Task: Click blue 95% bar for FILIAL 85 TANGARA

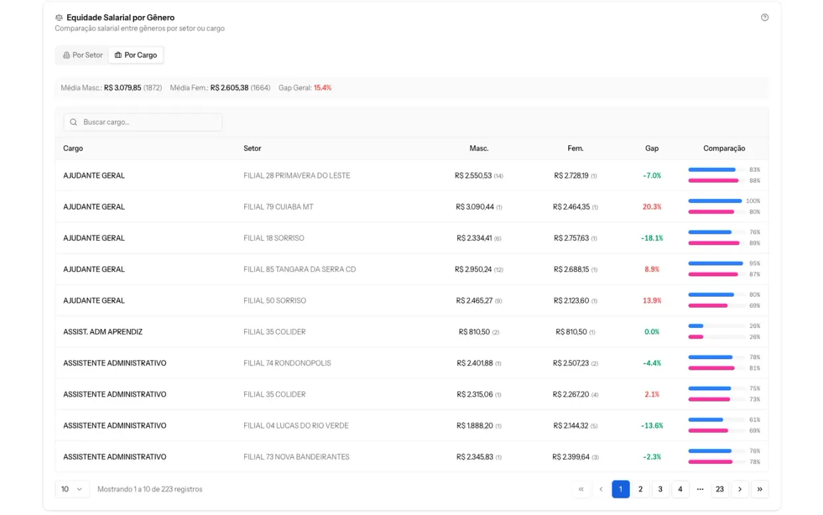Action: (715, 263)
